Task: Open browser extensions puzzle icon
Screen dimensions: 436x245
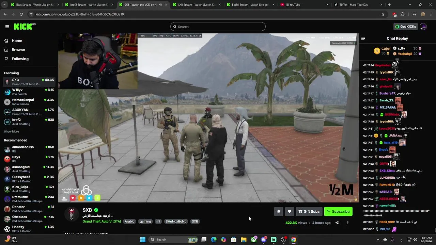Action: pos(403,14)
